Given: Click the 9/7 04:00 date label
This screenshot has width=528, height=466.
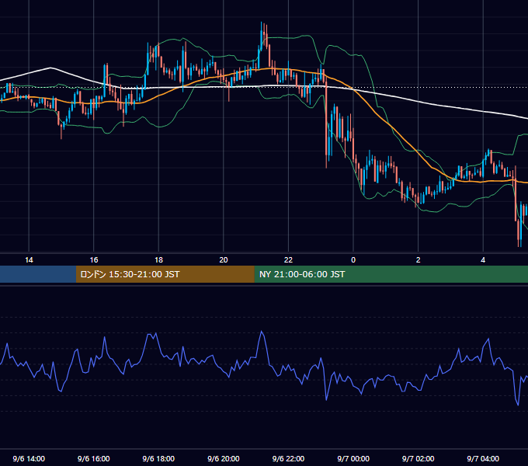Looking at the screenshot, I should (483, 458).
